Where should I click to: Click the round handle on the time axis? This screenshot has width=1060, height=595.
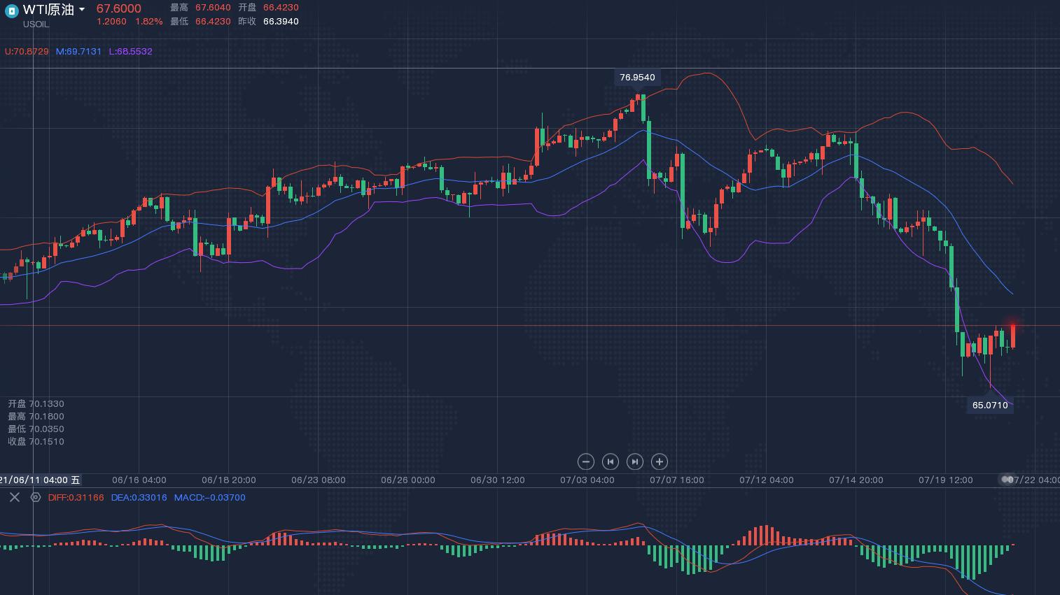1007,480
